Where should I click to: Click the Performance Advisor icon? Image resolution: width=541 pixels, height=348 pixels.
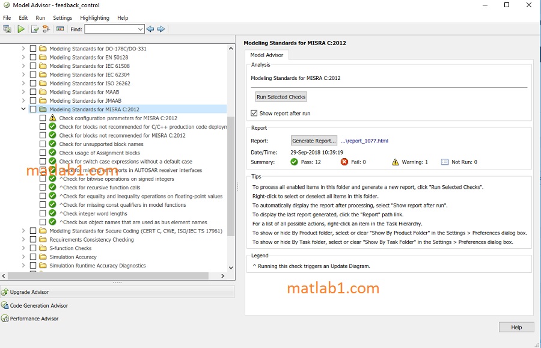[5, 319]
